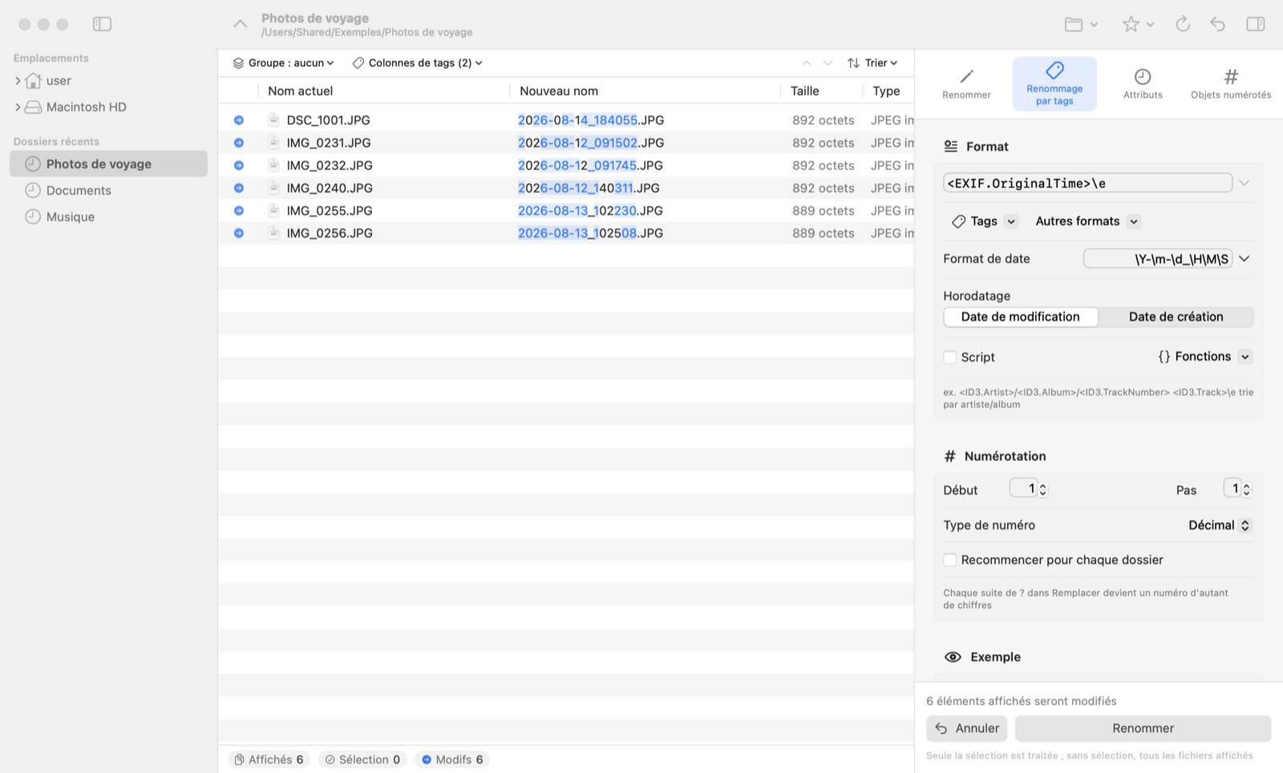Check Recommencer pour chaque dossier
This screenshot has width=1283, height=773.
point(950,560)
